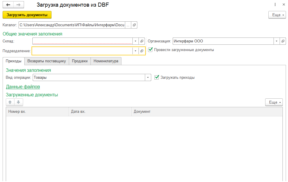Click the Организация field's open-form icon
288x182 pixels.
pyautogui.click(x=283, y=41)
